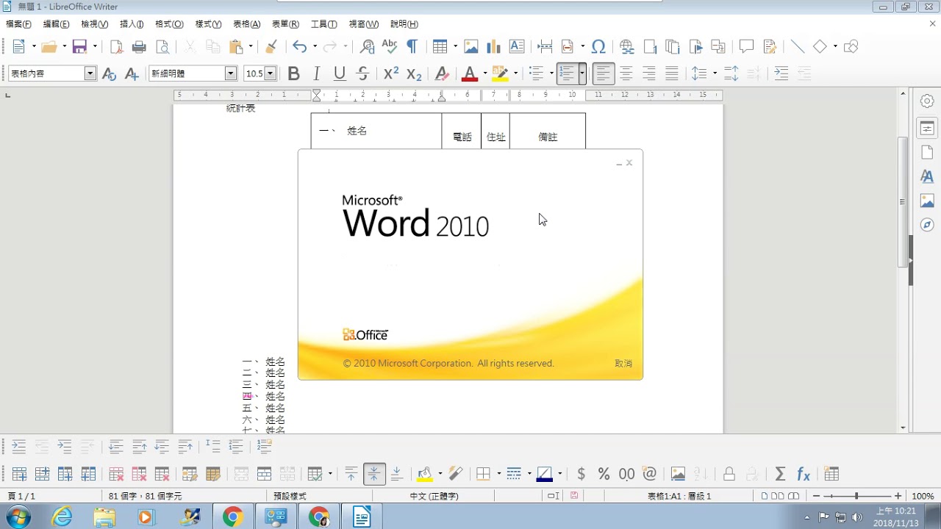This screenshot has height=529, width=941.
Task: Click Currency format dollar icon
Action: coord(581,474)
